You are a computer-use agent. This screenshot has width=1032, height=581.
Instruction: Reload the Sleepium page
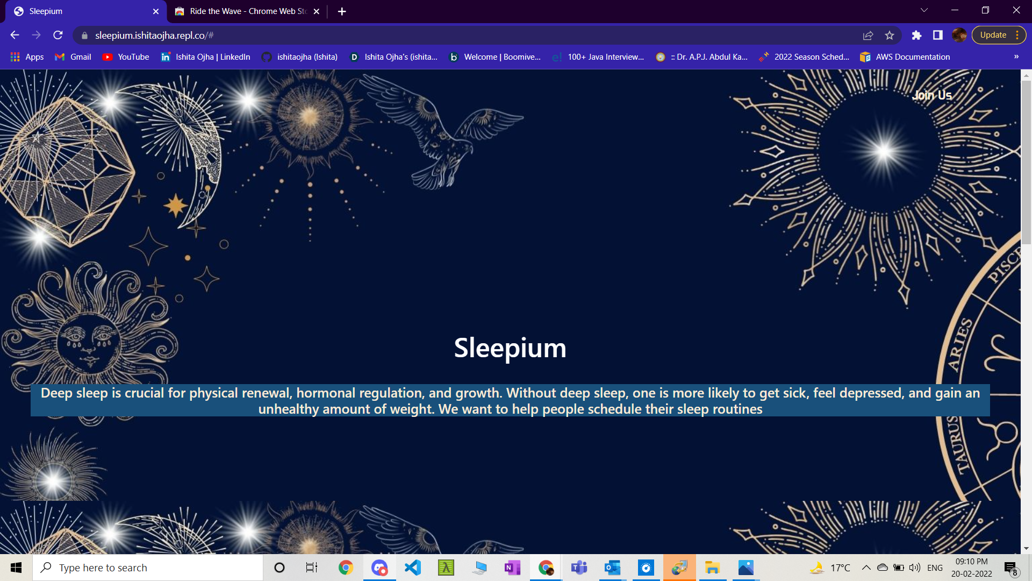click(x=58, y=34)
